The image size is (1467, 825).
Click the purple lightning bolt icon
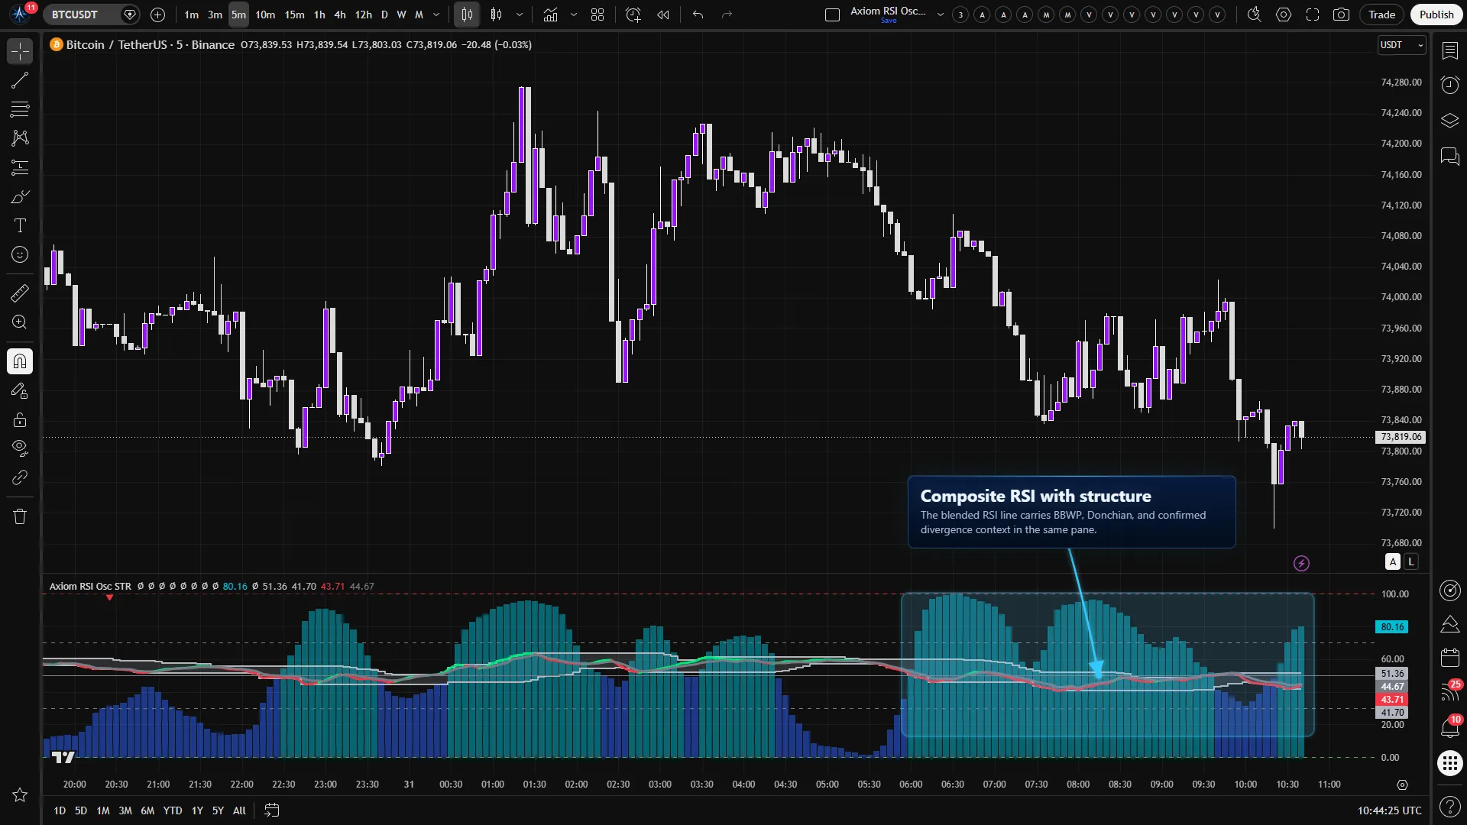[x=1301, y=564]
